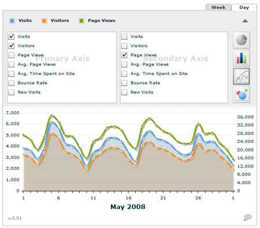Select the bar chart type icon
The width and height of the screenshot is (260, 228).
pyautogui.click(x=242, y=58)
